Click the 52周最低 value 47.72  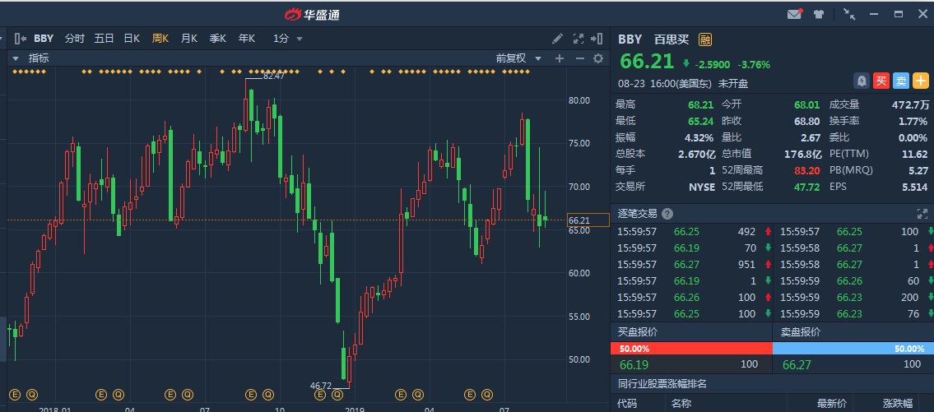pyautogui.click(x=807, y=187)
